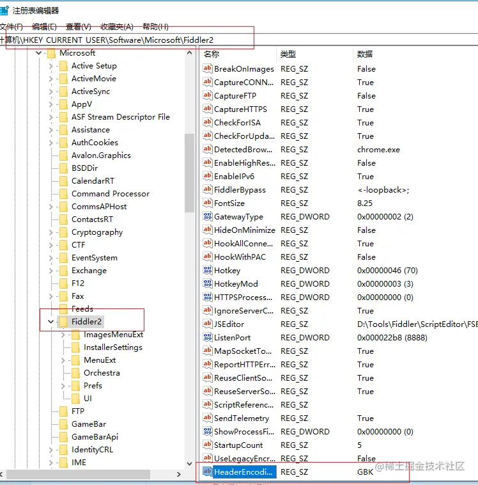Select the FiddlerBypass value name
Screen dimensions: 478x485
pos(240,189)
